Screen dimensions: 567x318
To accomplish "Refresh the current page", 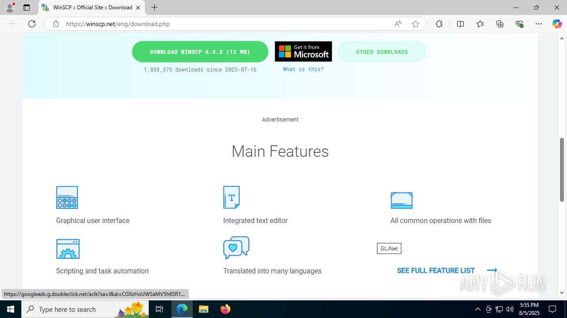I will (32, 24).
